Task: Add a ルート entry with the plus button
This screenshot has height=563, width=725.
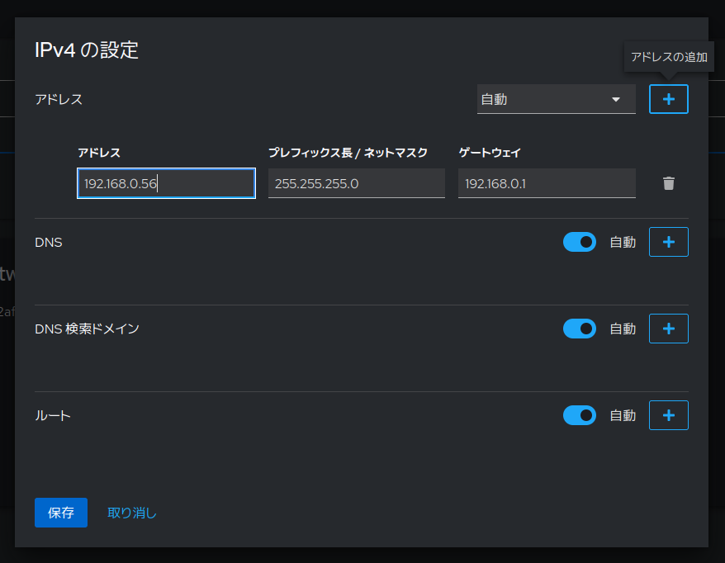Action: 669,415
